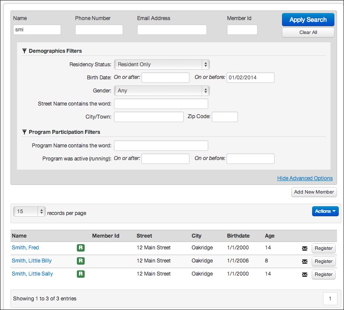Screen dimensions: 344x310
Task: Click the email envelope icon for Smith, Little Sally
Action: click(x=305, y=275)
